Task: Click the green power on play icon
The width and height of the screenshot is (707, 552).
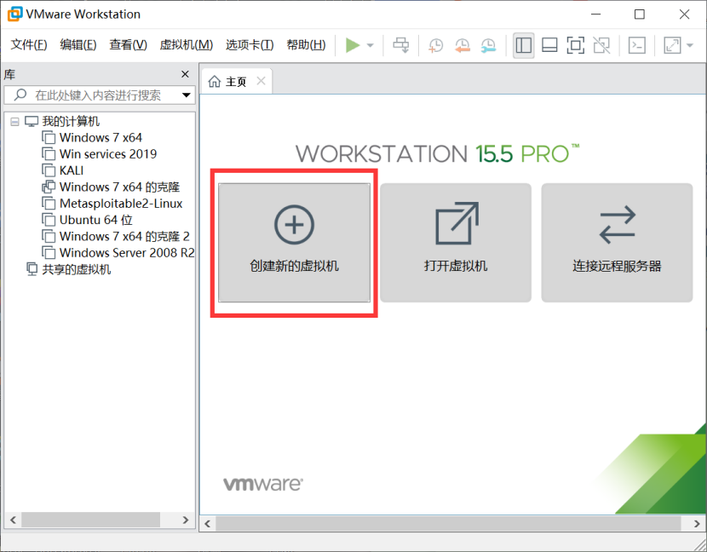Action: point(353,45)
